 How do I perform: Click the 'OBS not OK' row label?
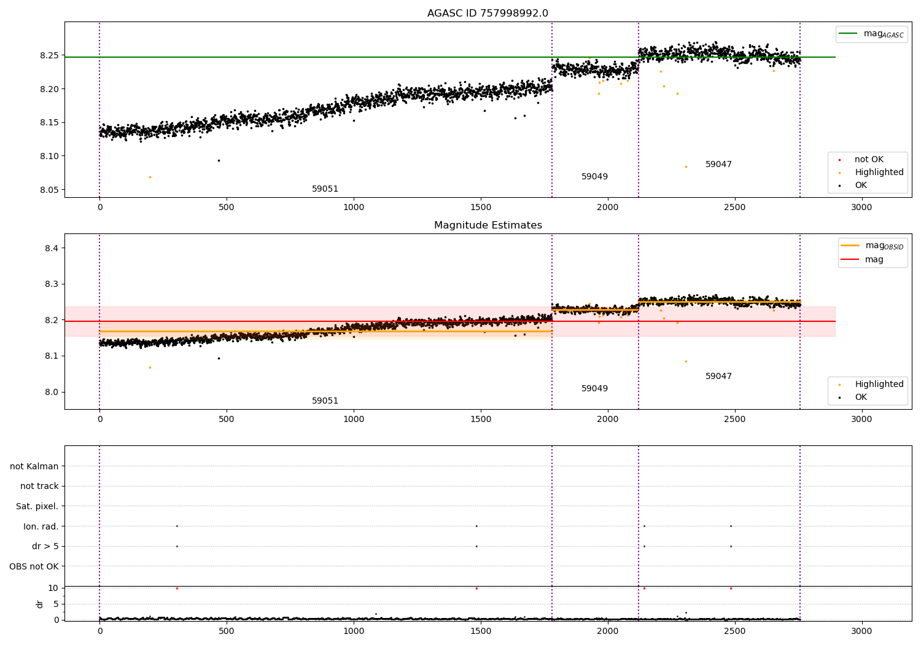coord(34,566)
